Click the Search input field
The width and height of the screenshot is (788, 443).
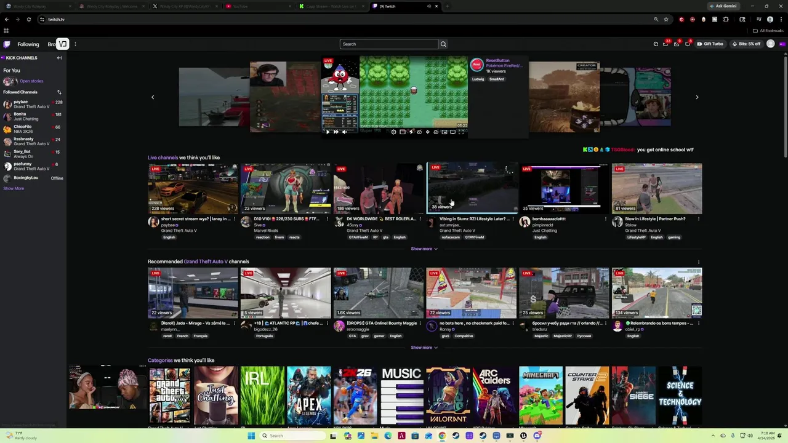coord(389,44)
